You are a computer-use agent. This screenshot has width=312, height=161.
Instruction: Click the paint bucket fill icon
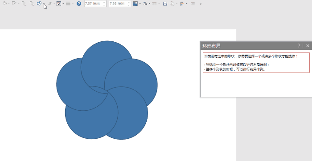click(x=4, y=4)
